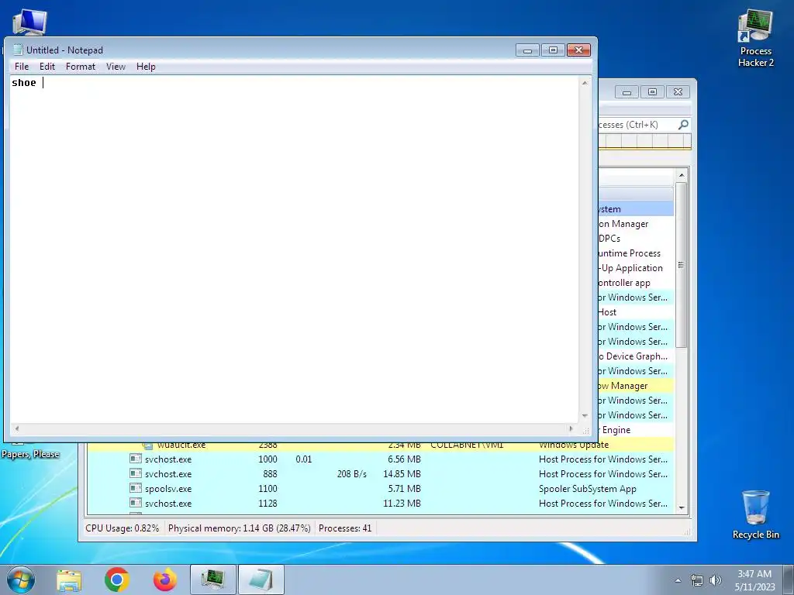The width and height of the screenshot is (794, 595).
Task: Open File Explorer from the taskbar
Action: pos(69,580)
